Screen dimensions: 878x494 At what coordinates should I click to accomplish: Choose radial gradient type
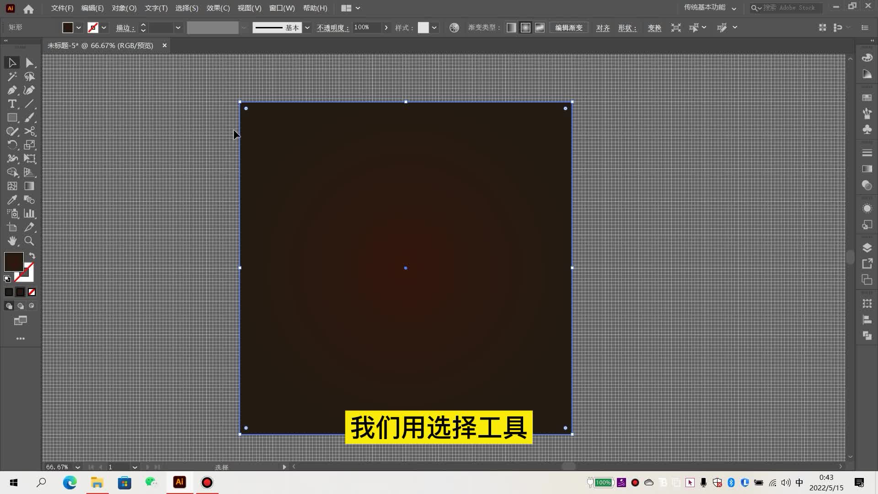point(525,28)
